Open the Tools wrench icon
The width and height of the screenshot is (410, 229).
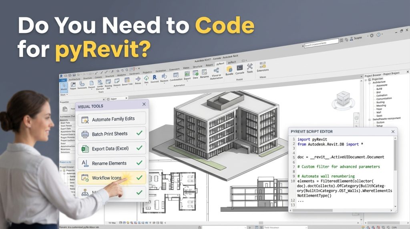pyautogui.click(x=250, y=68)
